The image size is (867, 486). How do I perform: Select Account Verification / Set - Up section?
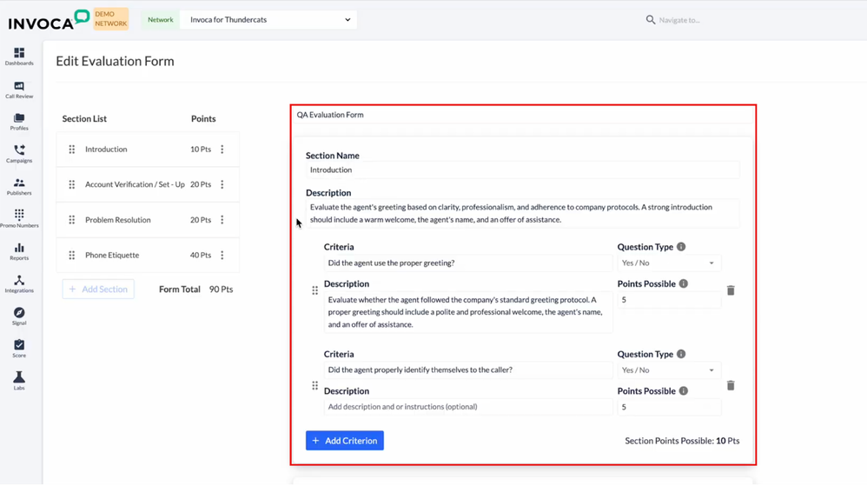tap(134, 185)
